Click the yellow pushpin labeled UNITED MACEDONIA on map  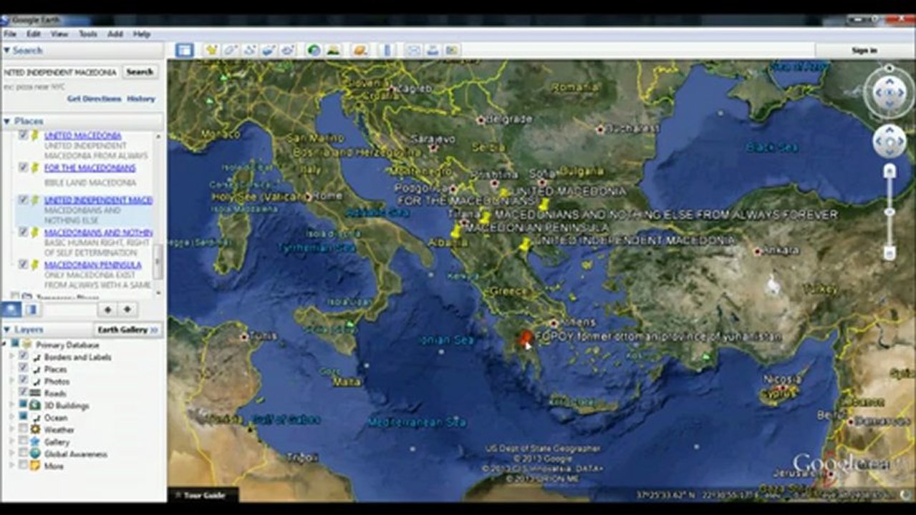(x=504, y=193)
